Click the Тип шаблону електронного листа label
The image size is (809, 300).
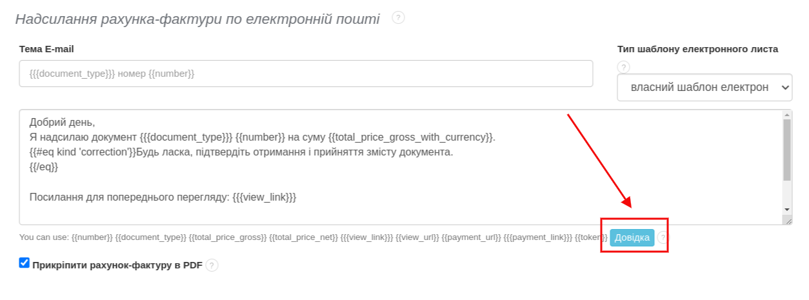697,49
